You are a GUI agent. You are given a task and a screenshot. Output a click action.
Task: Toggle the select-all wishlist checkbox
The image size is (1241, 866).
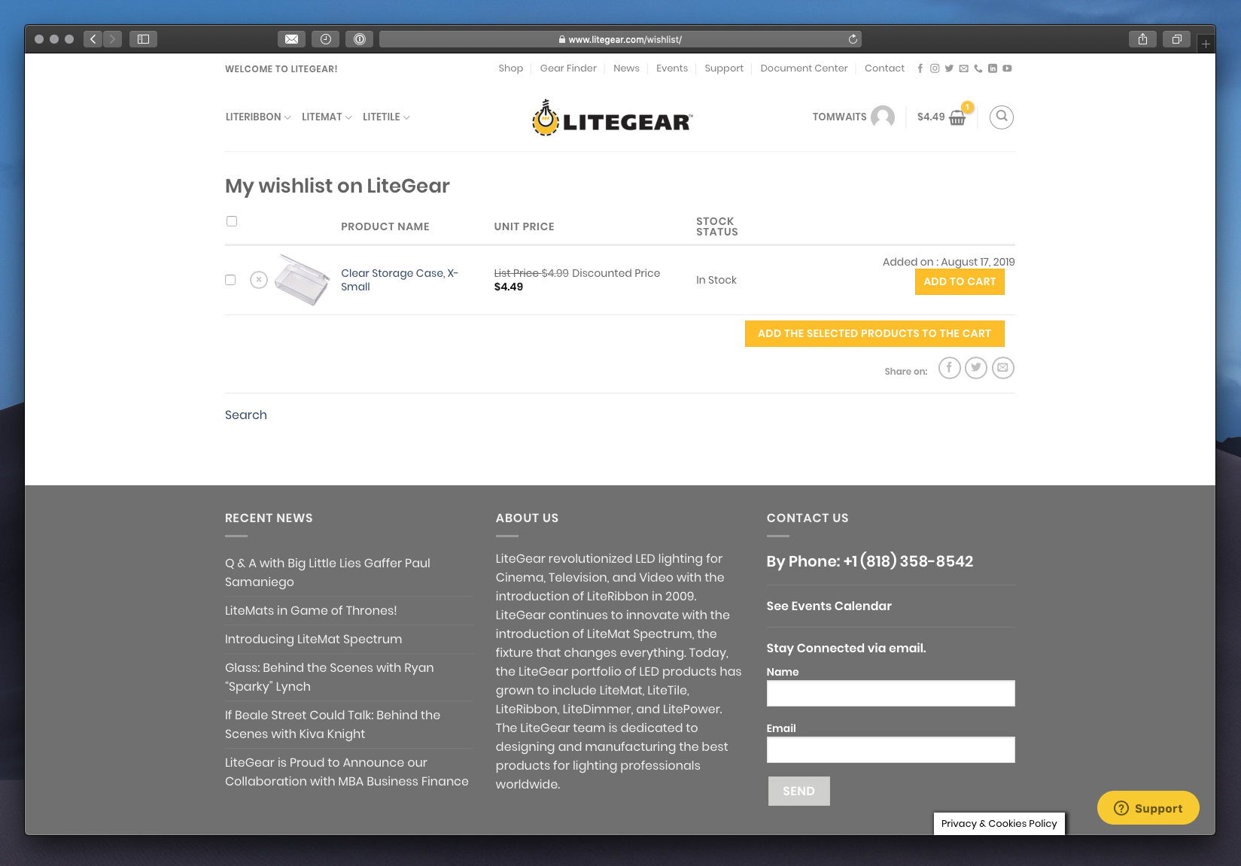(x=232, y=221)
